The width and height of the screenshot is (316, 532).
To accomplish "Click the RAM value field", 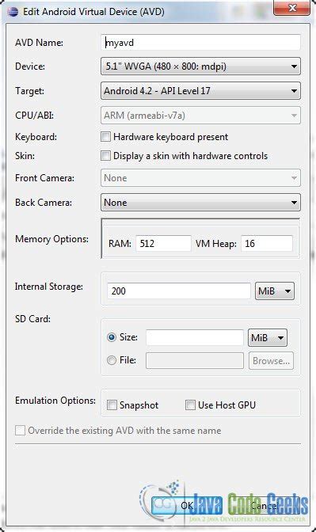I will click(163, 244).
